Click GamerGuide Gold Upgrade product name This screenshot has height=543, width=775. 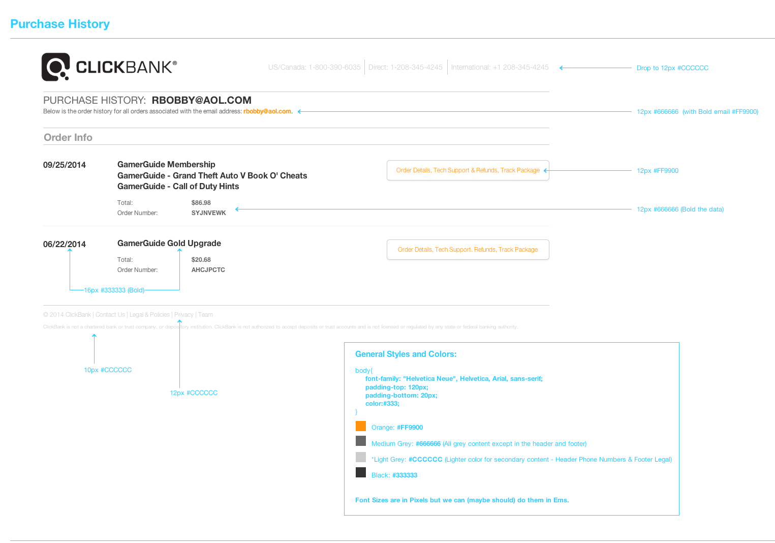(169, 243)
